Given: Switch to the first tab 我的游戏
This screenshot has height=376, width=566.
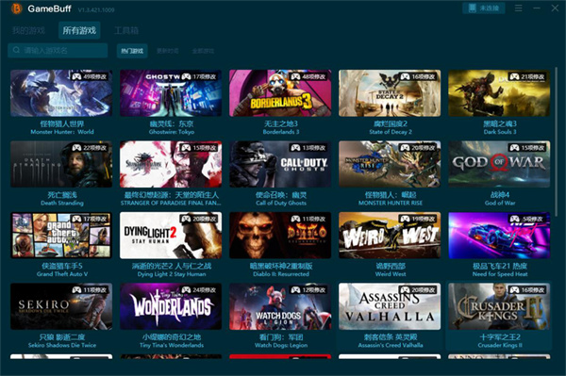Looking at the screenshot, I should tap(28, 30).
